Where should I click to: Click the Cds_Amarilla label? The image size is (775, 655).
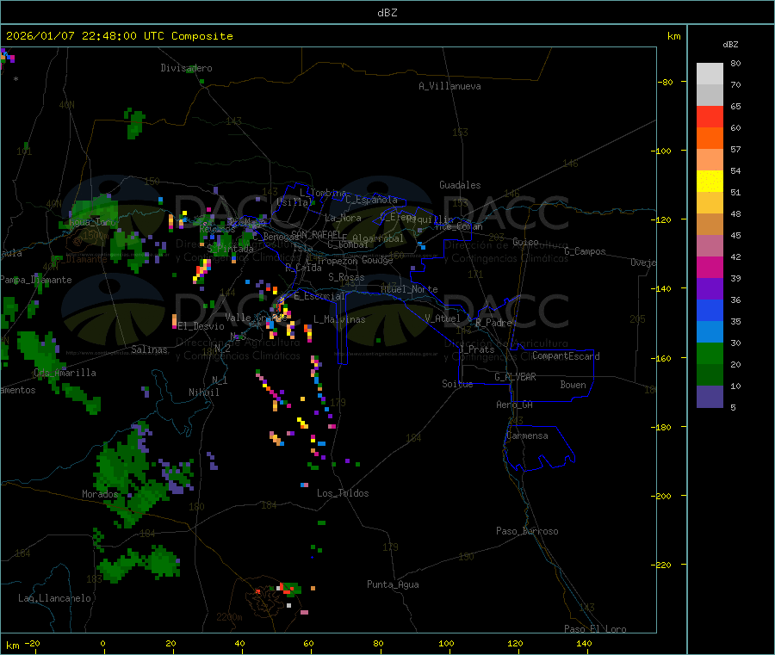(x=65, y=373)
